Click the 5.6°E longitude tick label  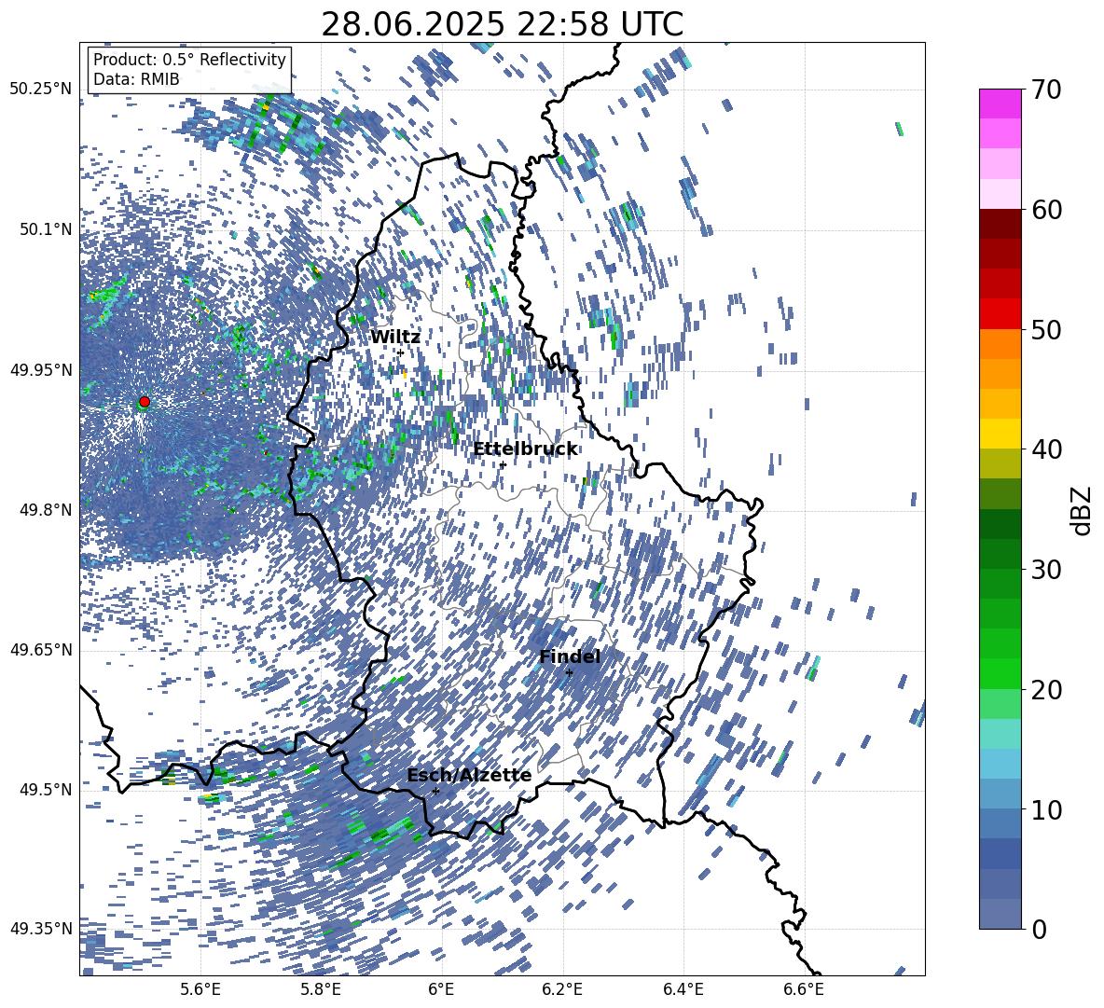pyautogui.click(x=200, y=989)
